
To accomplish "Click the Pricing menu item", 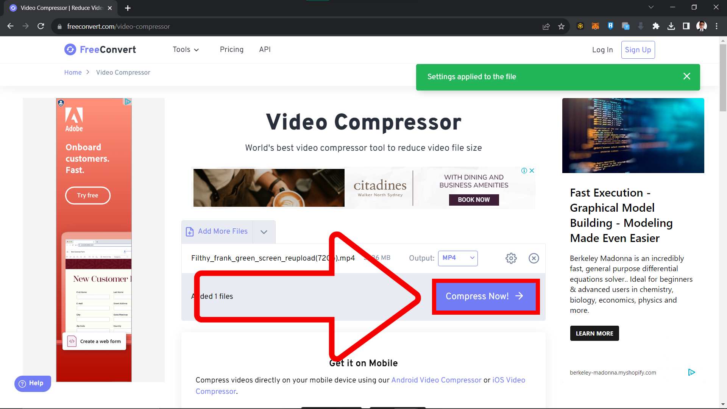I will tap(231, 50).
